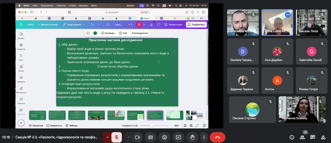Open the meeting chat panel

click(313, 137)
